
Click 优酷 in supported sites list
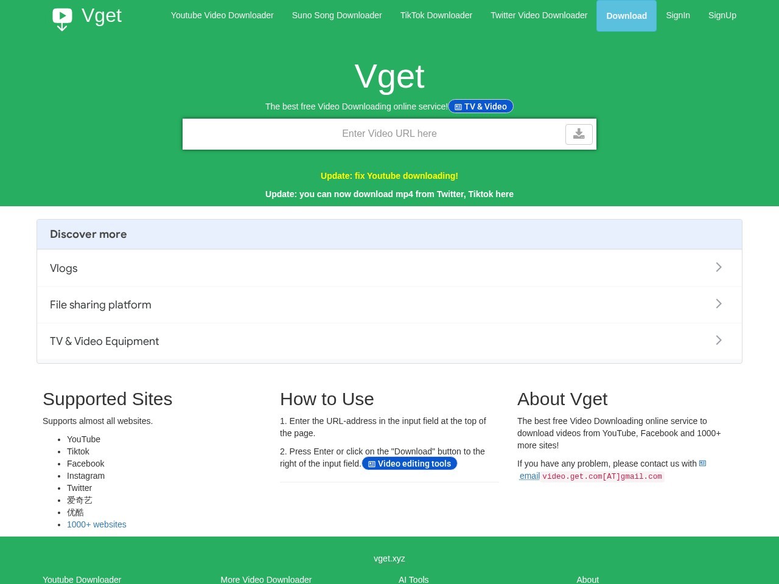[x=75, y=512]
